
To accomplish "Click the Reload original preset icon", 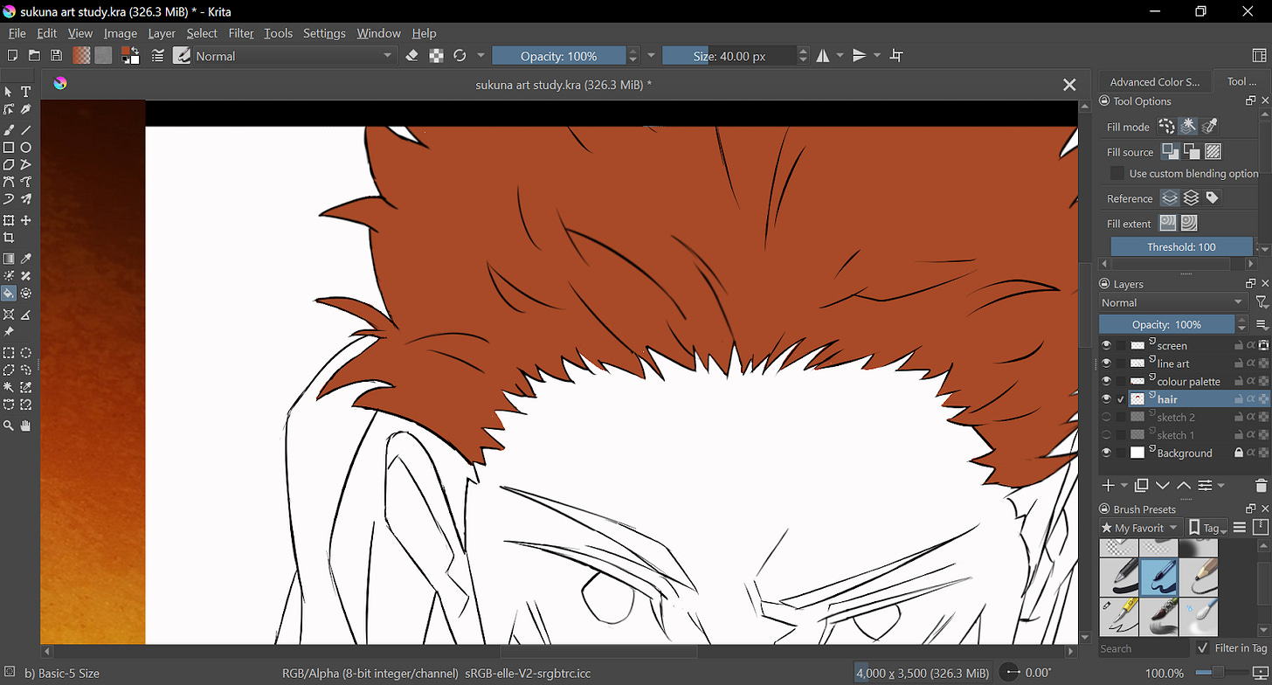I will [460, 56].
